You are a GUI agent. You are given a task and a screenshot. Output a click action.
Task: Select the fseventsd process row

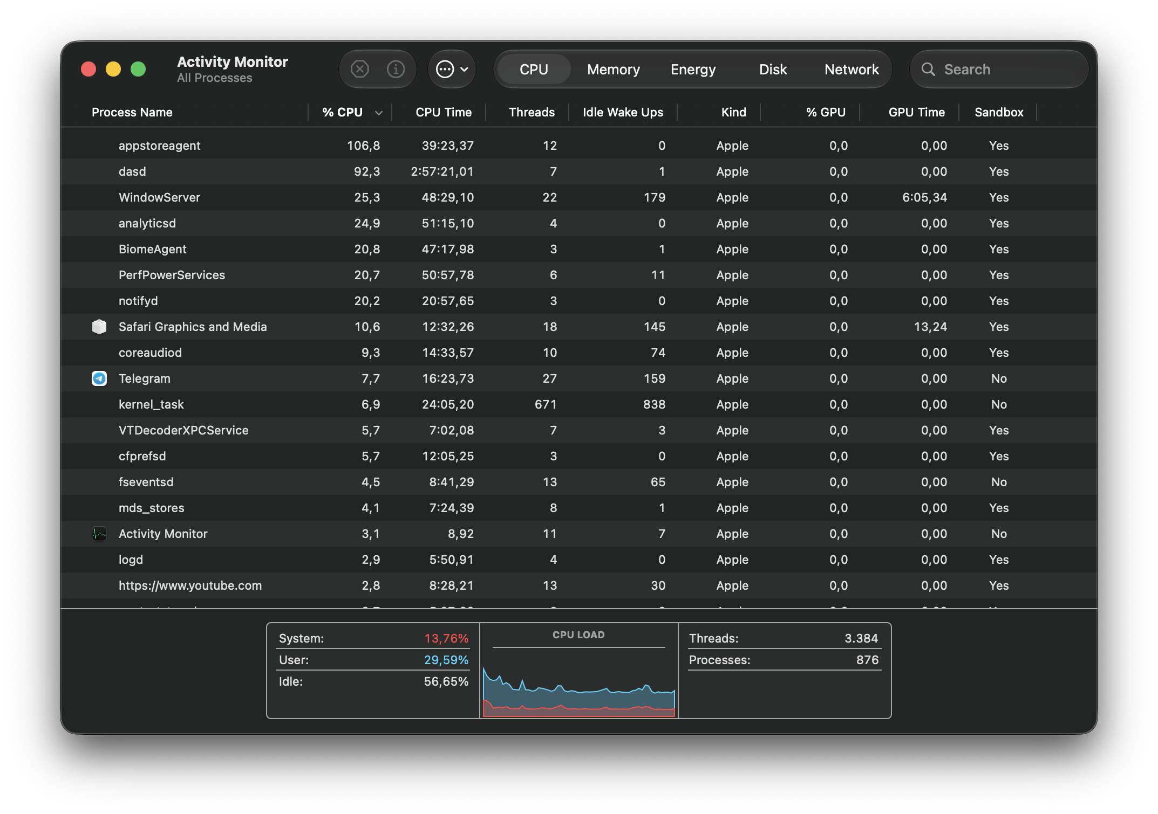coord(579,482)
